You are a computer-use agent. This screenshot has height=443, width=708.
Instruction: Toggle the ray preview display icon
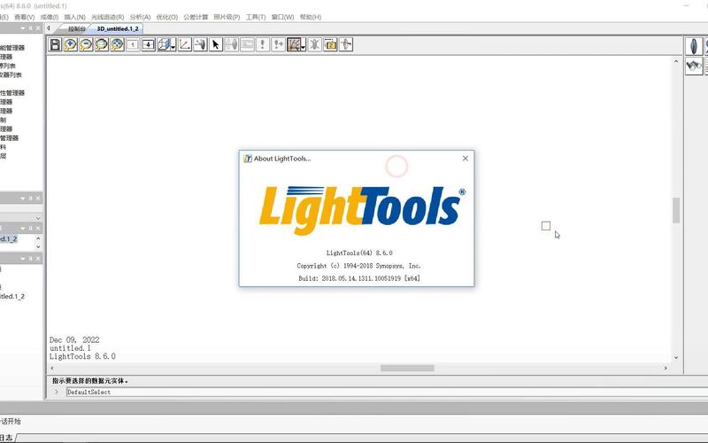(x=294, y=44)
